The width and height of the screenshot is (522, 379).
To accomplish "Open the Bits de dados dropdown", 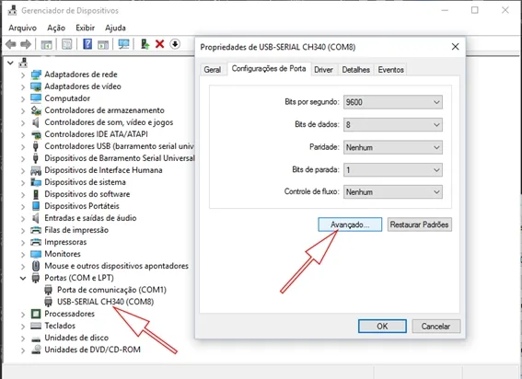I will click(393, 125).
